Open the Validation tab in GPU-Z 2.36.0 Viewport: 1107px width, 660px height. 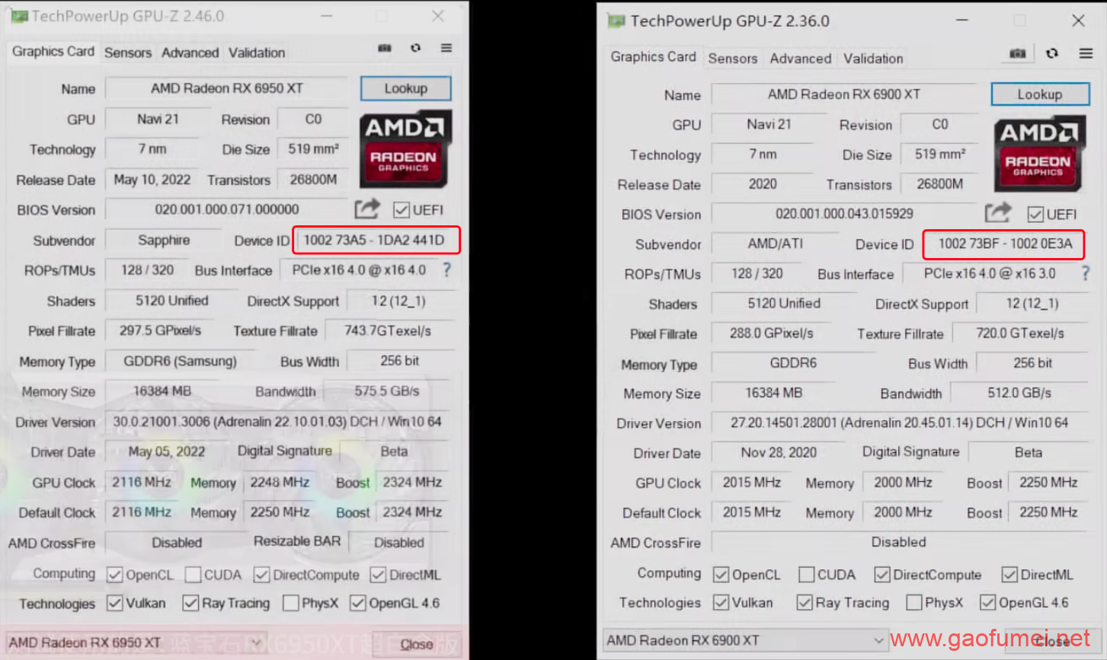coord(873,59)
